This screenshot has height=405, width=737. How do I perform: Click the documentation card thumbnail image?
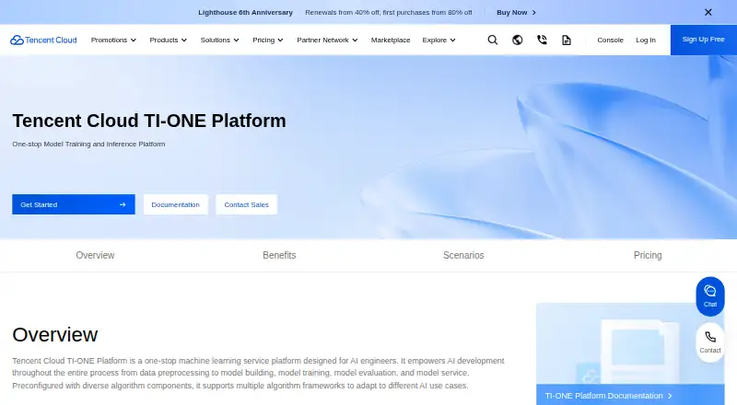tap(630, 343)
